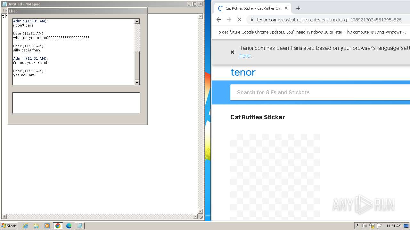The height and width of the screenshot is (230, 410).
Task: Open the Windows Start menu
Action: point(9,226)
